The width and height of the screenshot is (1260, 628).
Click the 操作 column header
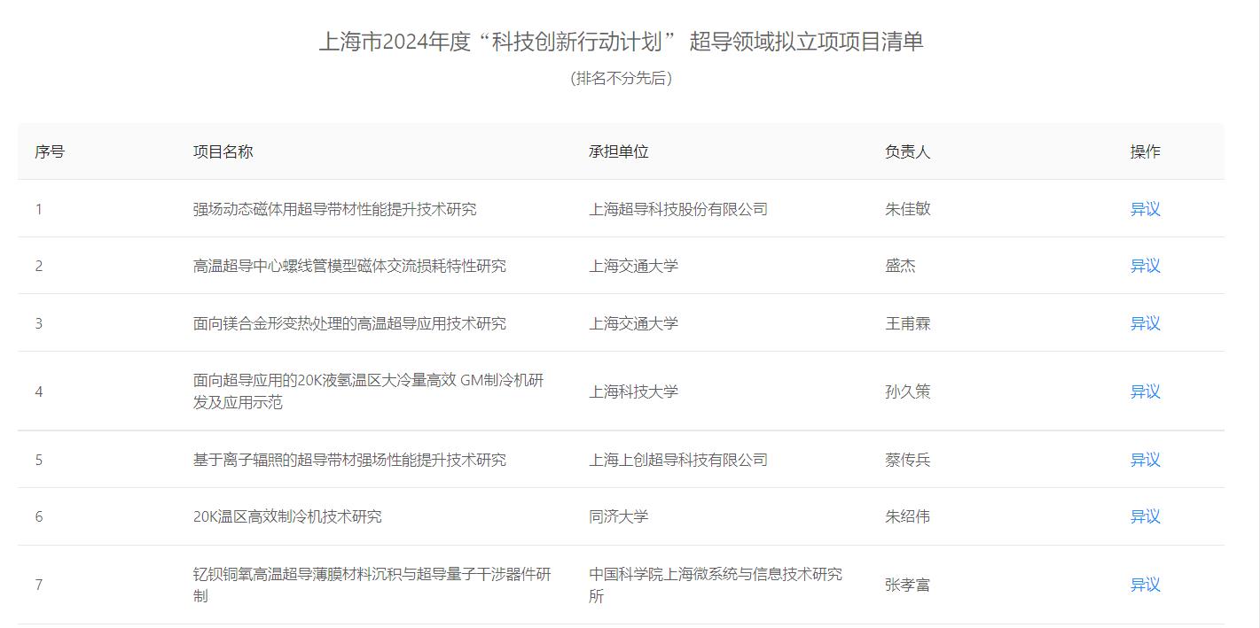pos(1145,151)
